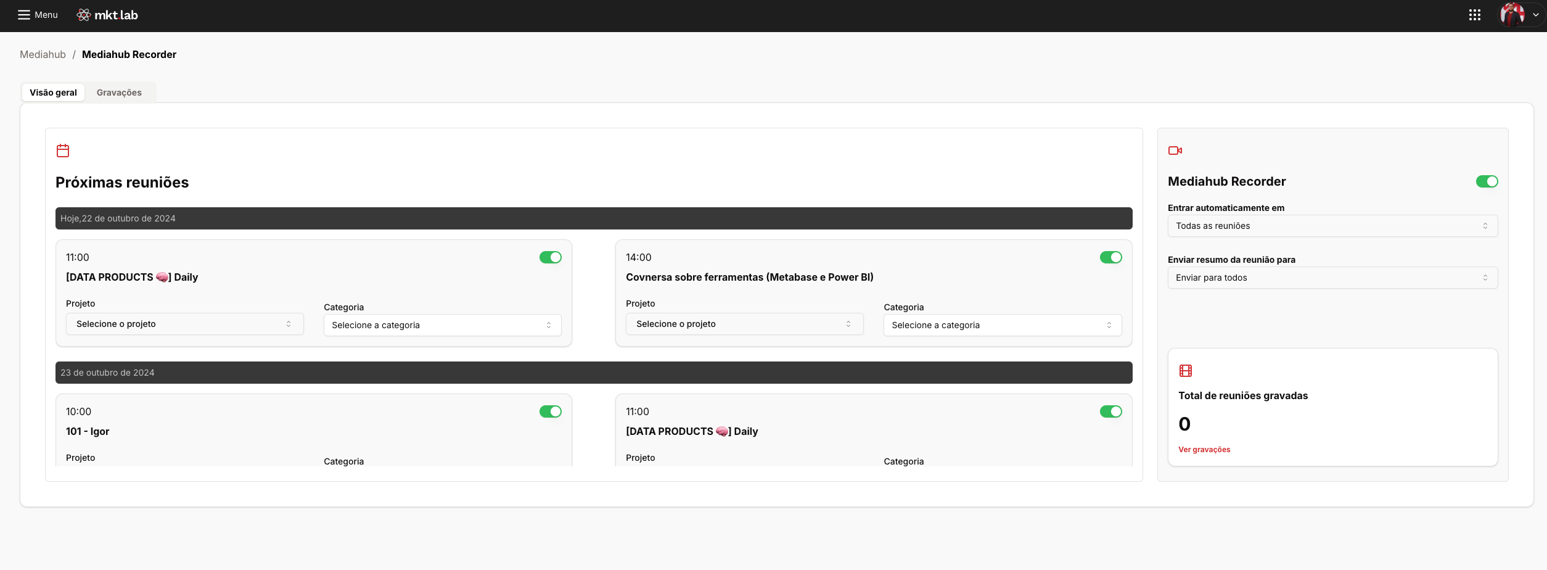Disable the Mediahub Recorder main switch

(1487, 181)
